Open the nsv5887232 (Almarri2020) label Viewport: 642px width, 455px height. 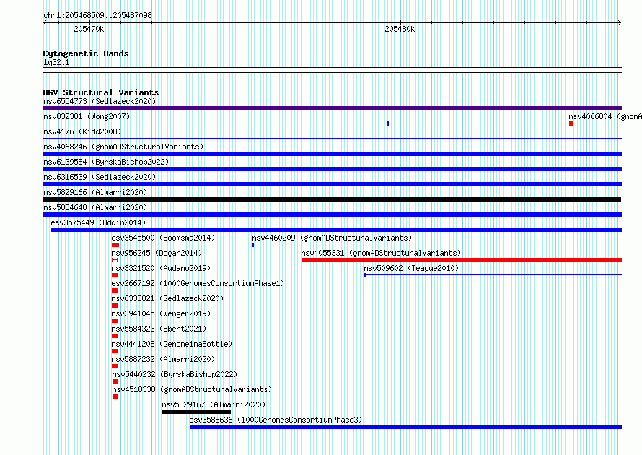163,359
